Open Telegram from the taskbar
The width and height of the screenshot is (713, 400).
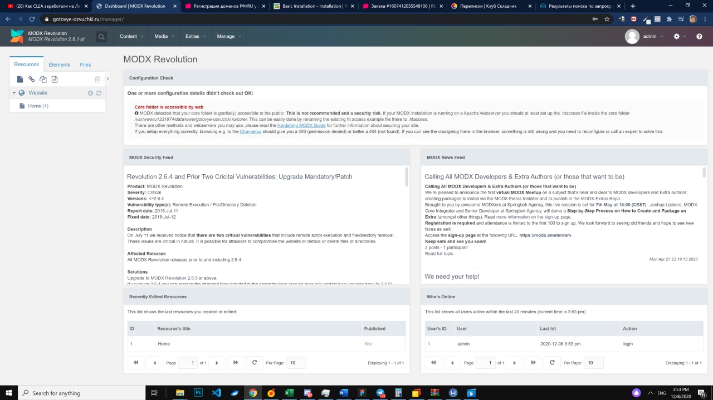[380, 393]
